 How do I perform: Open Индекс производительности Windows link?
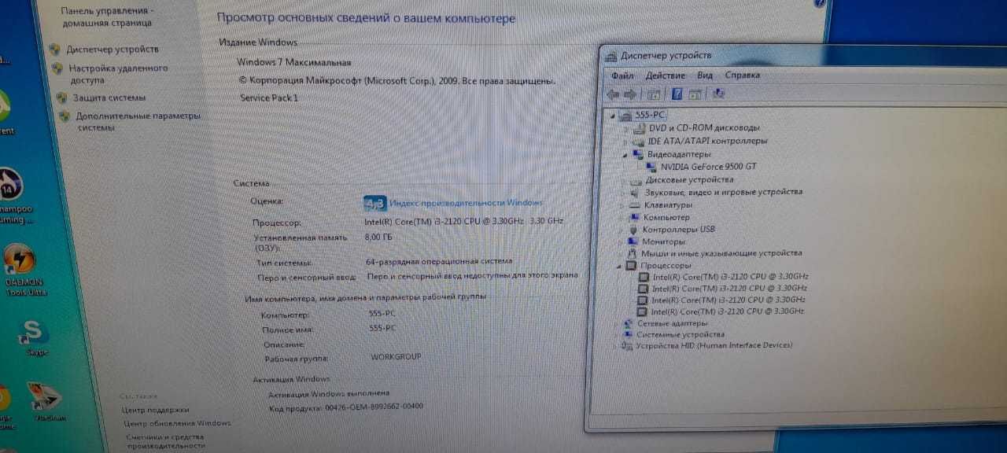point(466,203)
